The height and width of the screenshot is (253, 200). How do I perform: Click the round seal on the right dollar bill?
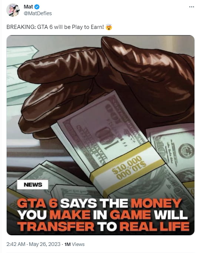click(x=187, y=151)
